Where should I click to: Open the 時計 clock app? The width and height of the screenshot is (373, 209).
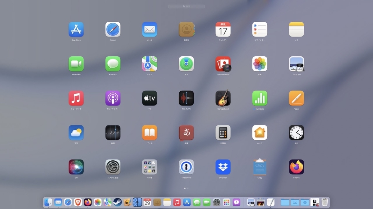tap(296, 133)
